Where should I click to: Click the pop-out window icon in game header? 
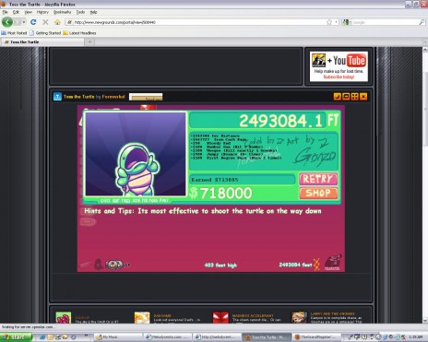[346, 97]
